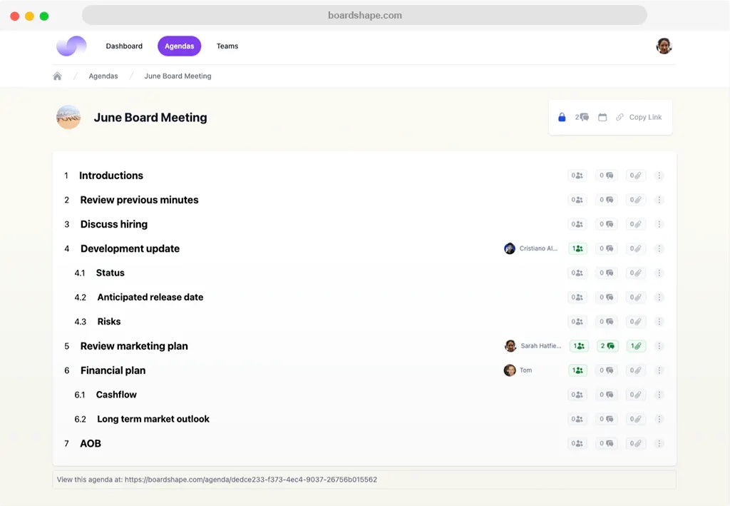Click the home icon in the breadcrumb

pos(57,76)
